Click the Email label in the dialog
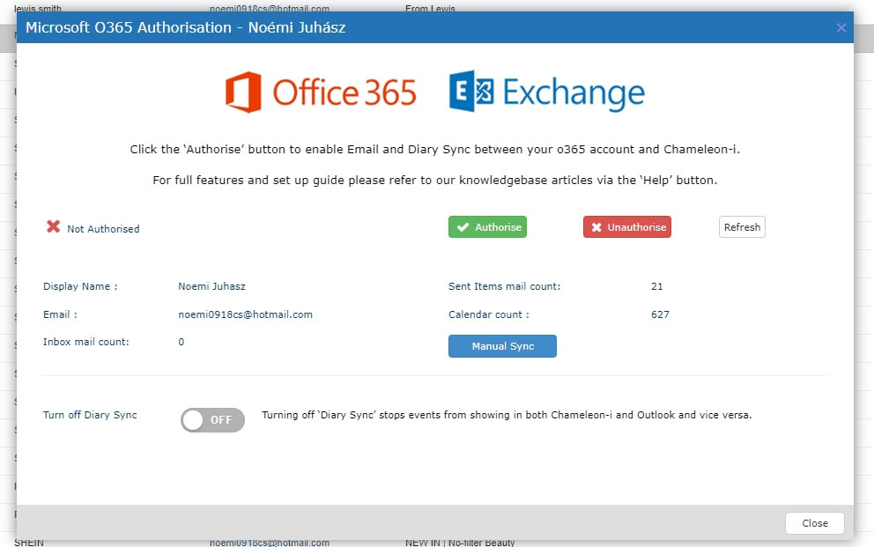874x547 pixels. [60, 314]
